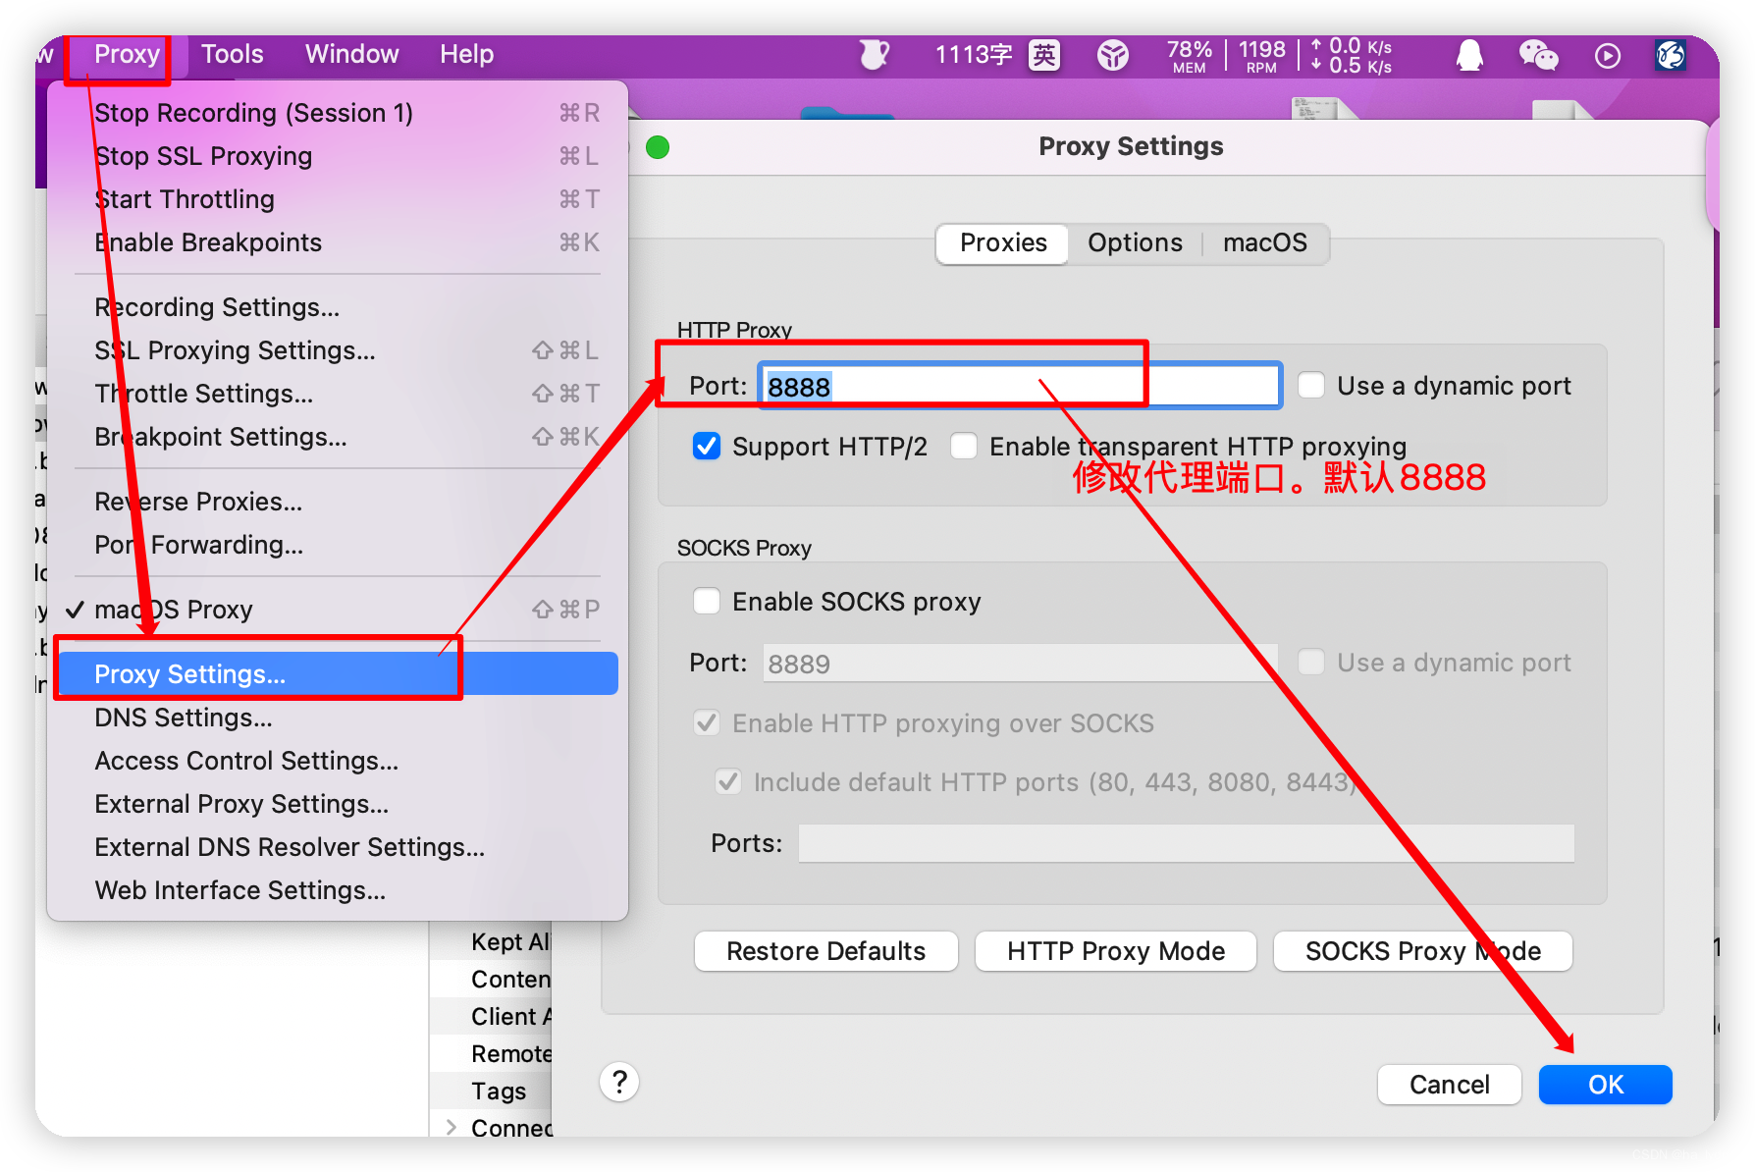Open the Proxy menu in menu bar
1755x1172 pixels.
pos(127,54)
